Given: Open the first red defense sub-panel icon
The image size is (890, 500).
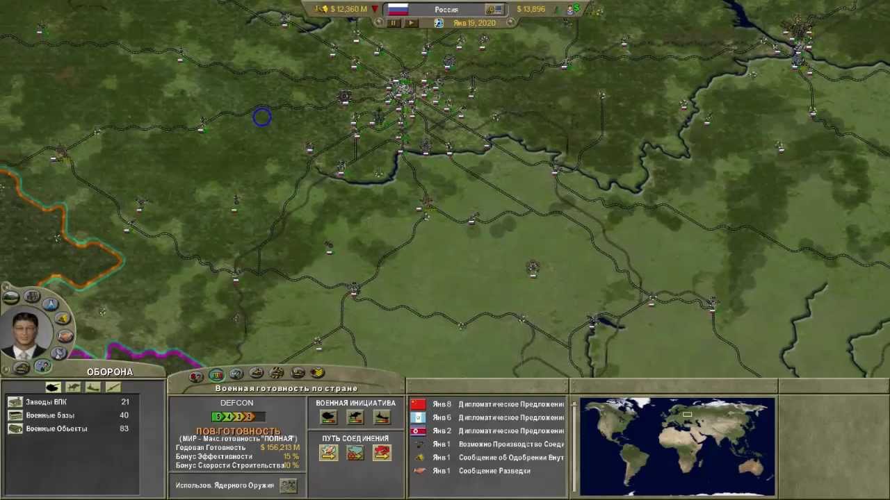Looking at the screenshot, I should tap(196, 376).
